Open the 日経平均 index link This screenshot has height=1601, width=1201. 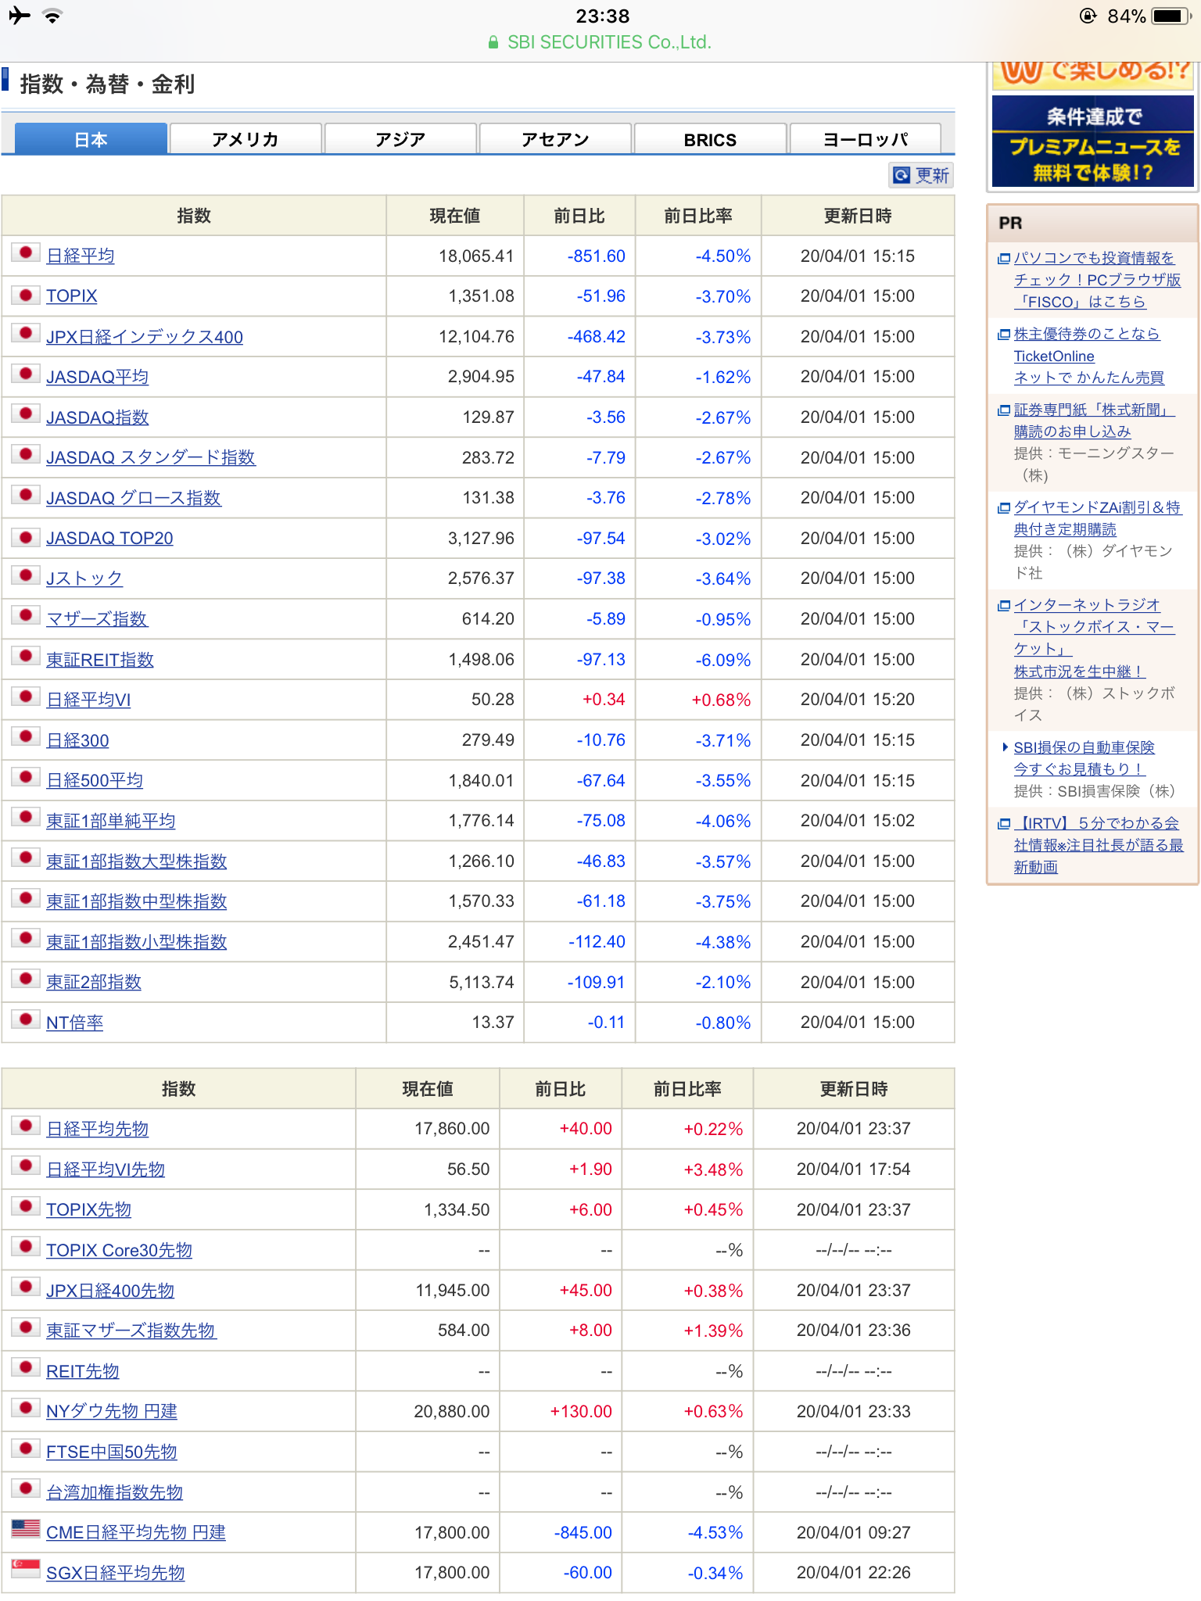coord(81,256)
